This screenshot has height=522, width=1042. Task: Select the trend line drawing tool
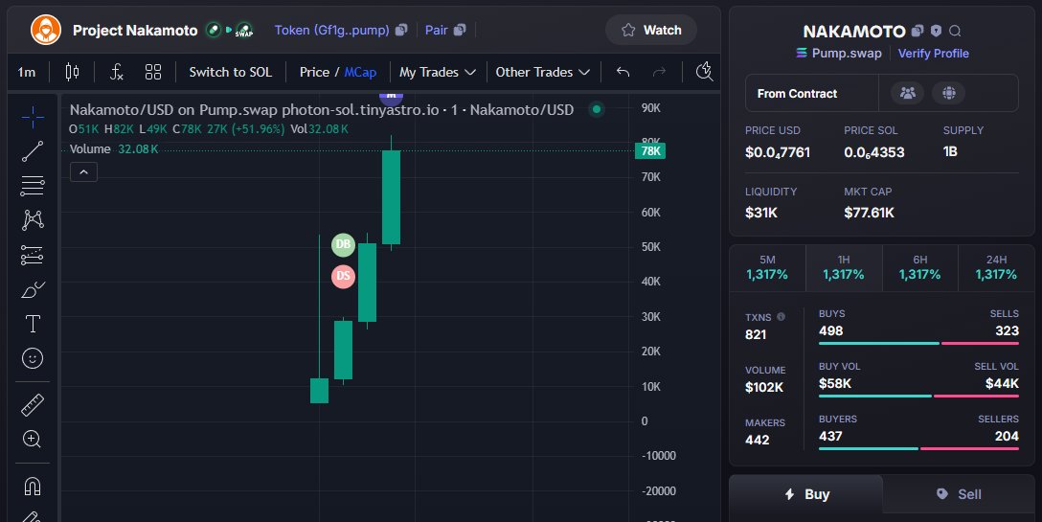tap(32, 151)
